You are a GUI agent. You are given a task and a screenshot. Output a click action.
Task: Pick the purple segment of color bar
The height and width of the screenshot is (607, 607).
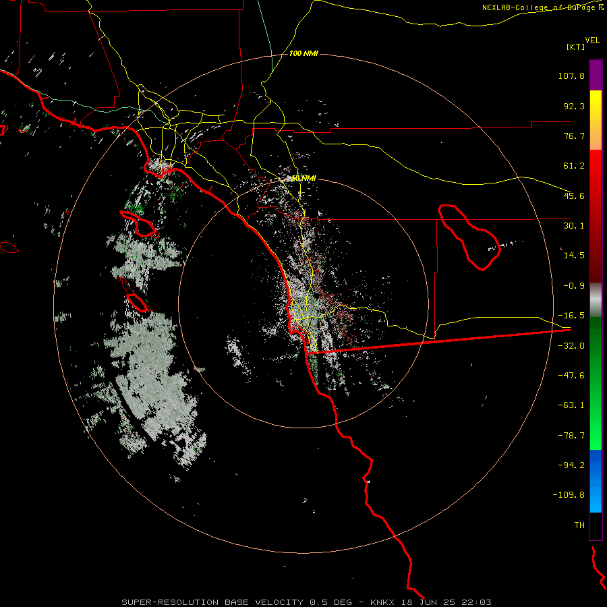tap(596, 75)
